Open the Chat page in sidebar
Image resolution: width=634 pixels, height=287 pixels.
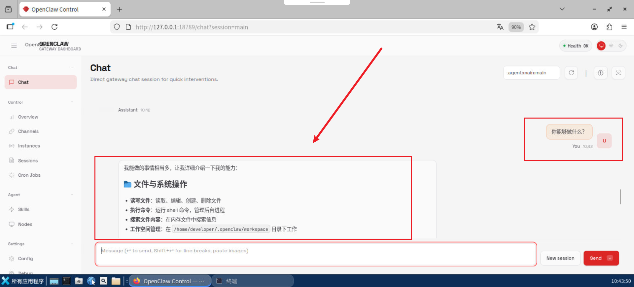41,82
